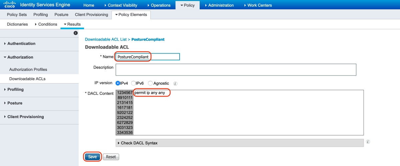The height and width of the screenshot is (166, 400).
Task: Select IPv6 radio button
Action: [x=133, y=83]
